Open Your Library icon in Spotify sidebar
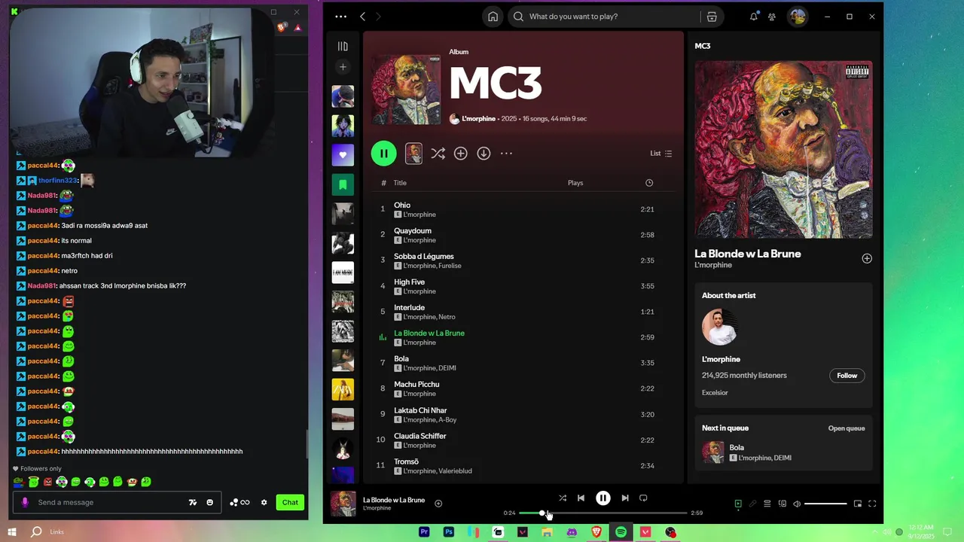The image size is (964, 542). tap(343, 47)
